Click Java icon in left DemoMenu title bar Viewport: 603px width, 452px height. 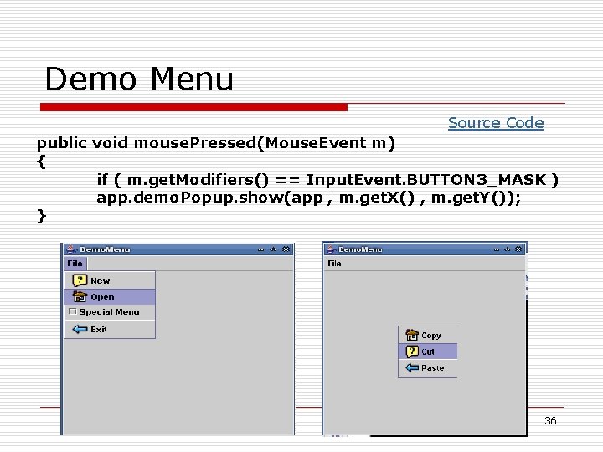tap(71, 249)
